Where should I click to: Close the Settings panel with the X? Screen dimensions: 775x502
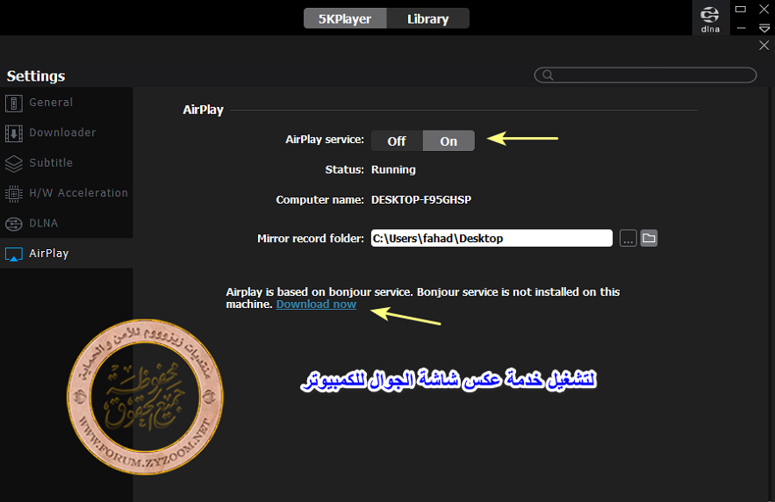pos(764,45)
